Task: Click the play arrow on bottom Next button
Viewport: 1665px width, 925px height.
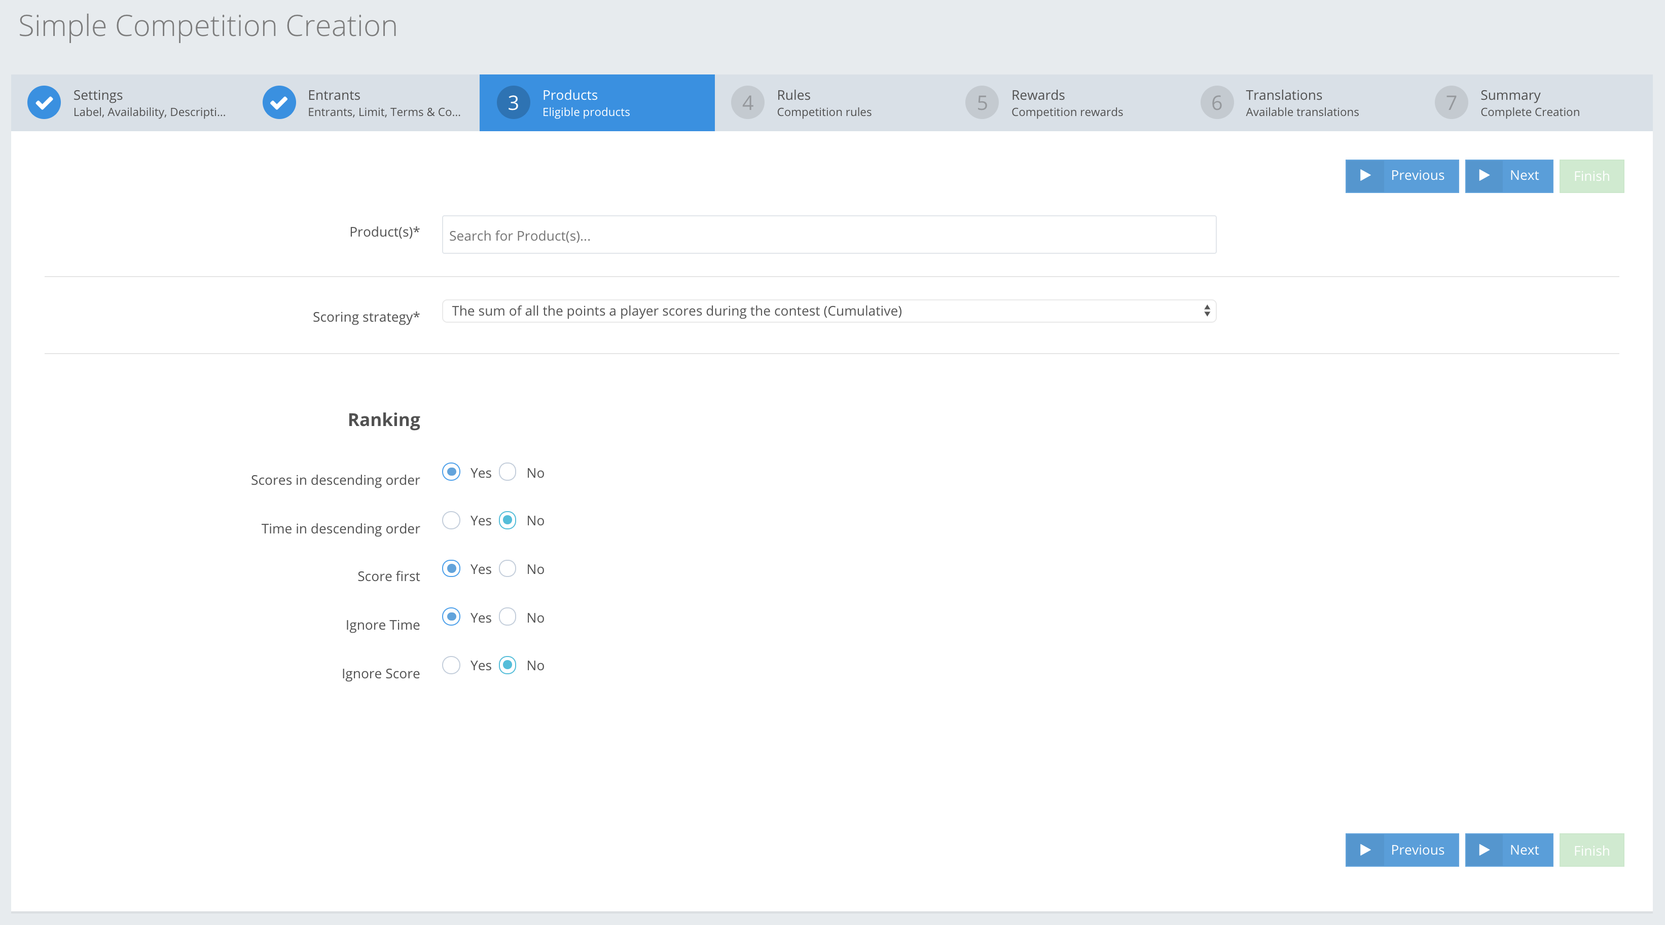Action: [1484, 850]
